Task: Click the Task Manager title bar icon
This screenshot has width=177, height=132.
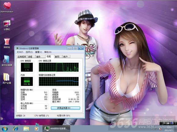Action: pyautogui.click(x=17, y=48)
